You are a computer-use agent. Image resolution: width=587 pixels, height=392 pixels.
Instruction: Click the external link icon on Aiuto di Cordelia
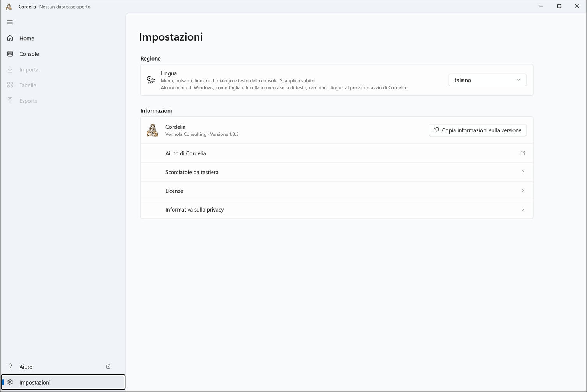(523, 153)
